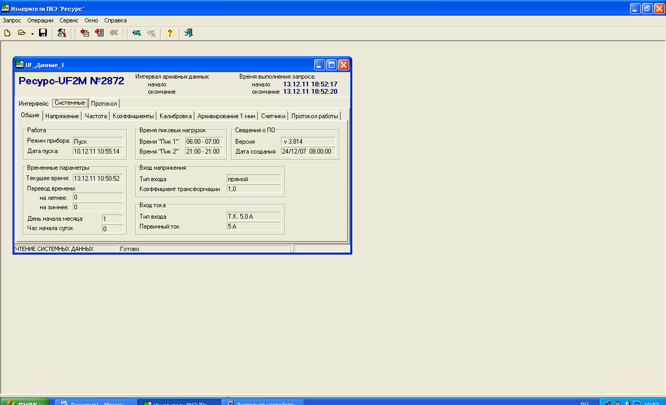Click request start time 13.12.11 10:52:17
This screenshot has width=666, height=405.
pos(310,84)
